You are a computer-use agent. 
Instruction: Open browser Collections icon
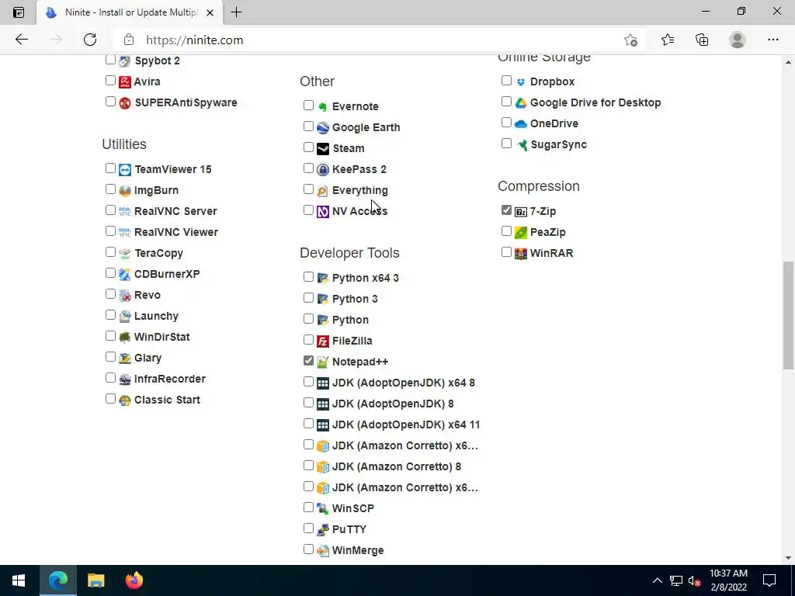(702, 40)
